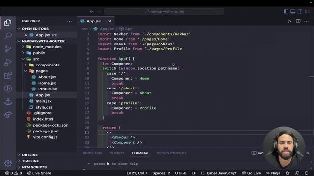Switch to the Output panel tab
Screen dimensions: 314x176
117,153
